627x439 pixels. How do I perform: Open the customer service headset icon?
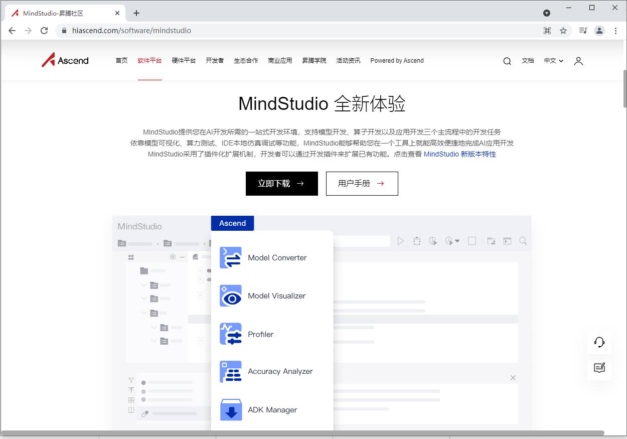[599, 342]
